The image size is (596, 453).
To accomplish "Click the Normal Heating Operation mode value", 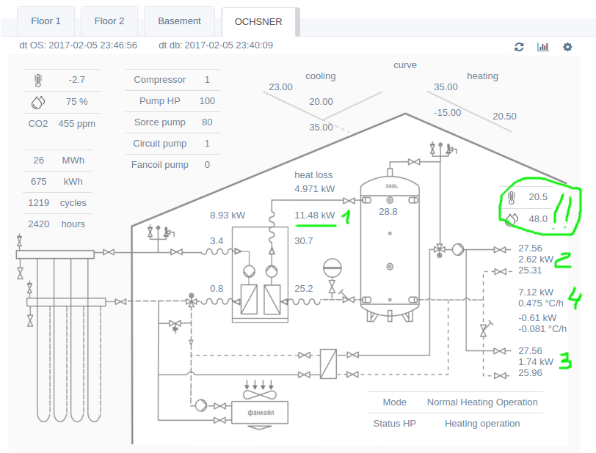I will [482, 402].
